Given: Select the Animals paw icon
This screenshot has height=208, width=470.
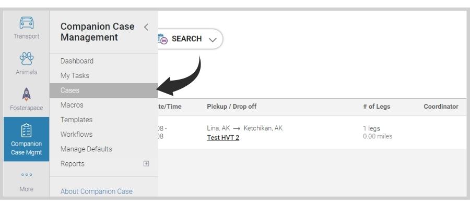Looking at the screenshot, I should click(27, 58).
